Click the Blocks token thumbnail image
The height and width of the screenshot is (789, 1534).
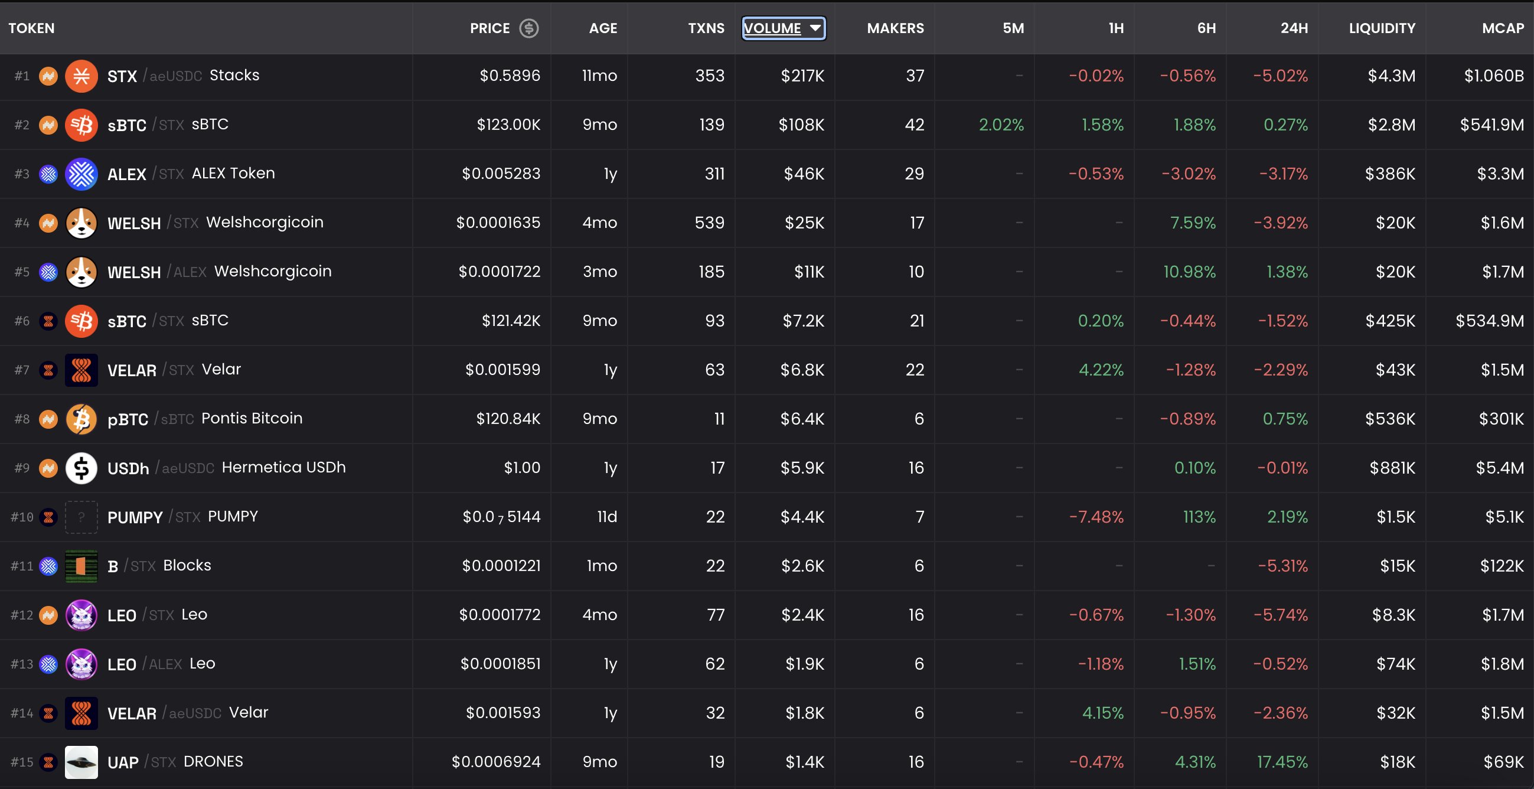point(81,566)
